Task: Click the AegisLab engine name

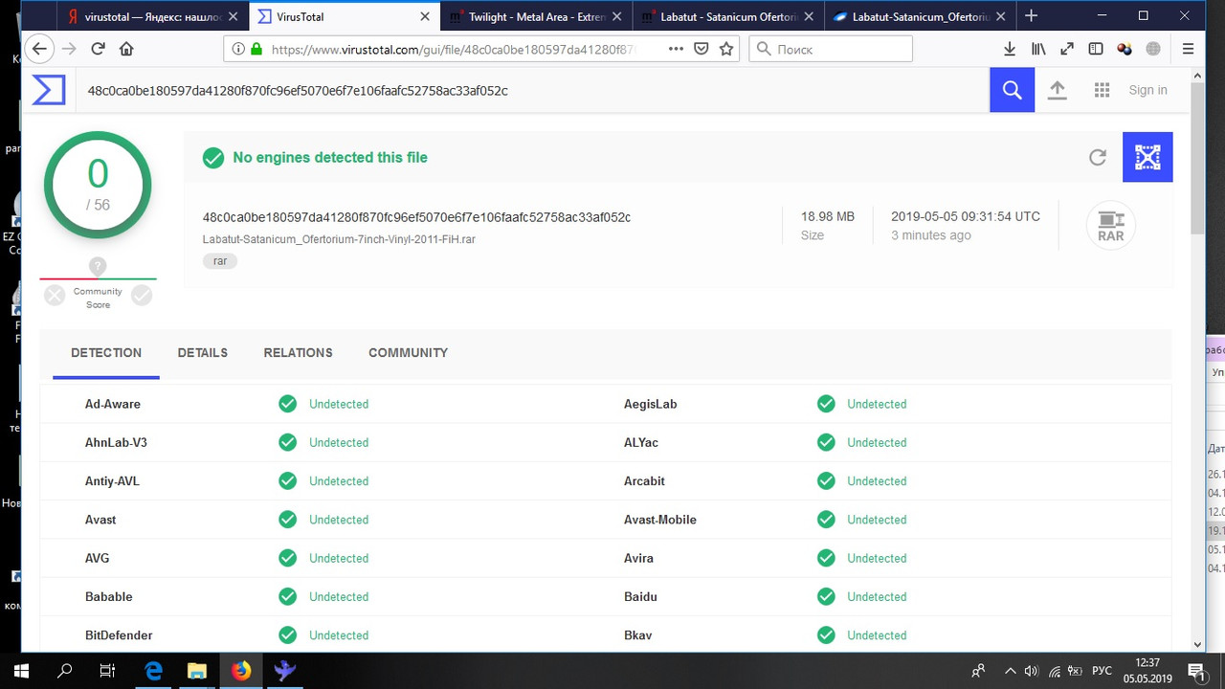Action: click(x=650, y=404)
